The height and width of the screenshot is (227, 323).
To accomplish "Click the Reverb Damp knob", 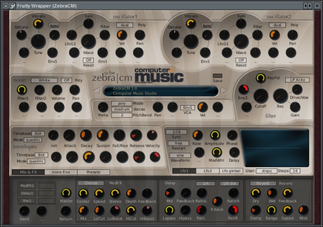I will (x=256, y=210).
